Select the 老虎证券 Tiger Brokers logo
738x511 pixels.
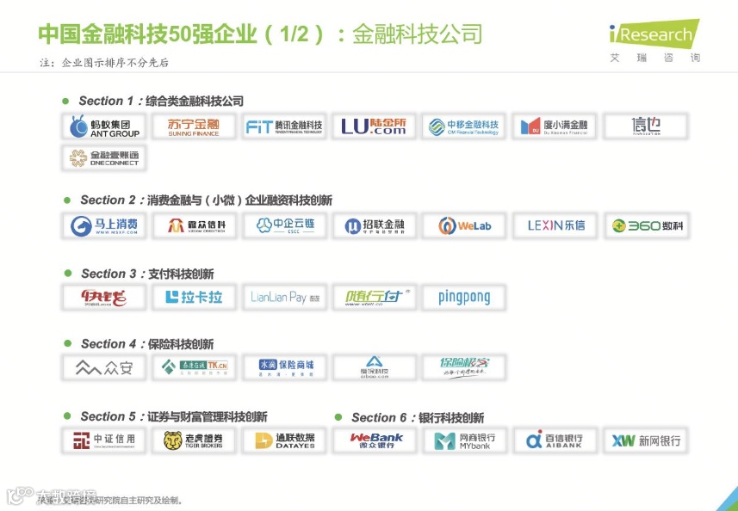point(194,440)
